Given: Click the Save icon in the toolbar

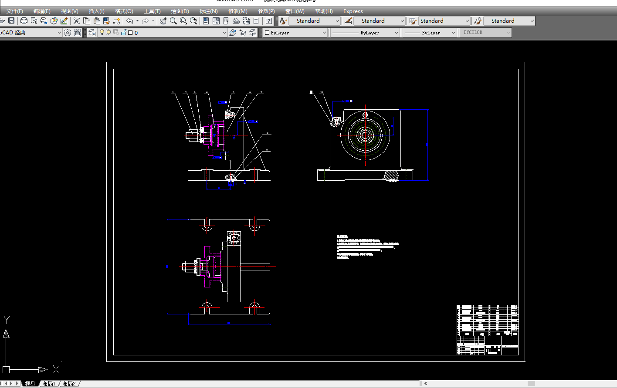Looking at the screenshot, I should (12, 20).
